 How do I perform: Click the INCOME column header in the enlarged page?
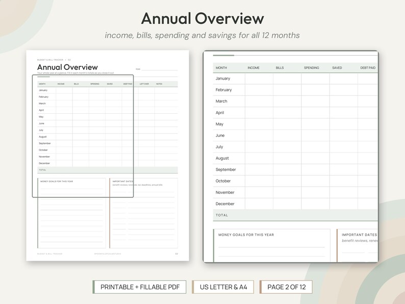(x=254, y=68)
